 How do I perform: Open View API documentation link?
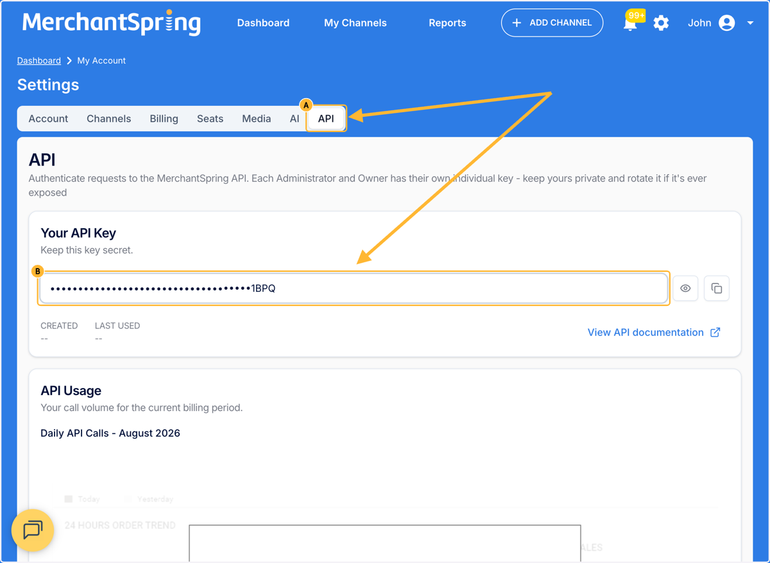click(646, 332)
